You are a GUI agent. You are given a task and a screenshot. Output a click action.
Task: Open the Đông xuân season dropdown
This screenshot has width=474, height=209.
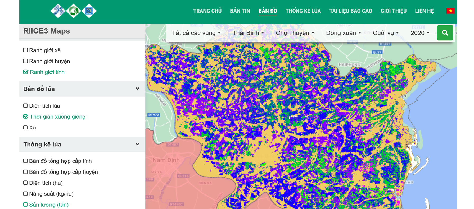tap(343, 33)
